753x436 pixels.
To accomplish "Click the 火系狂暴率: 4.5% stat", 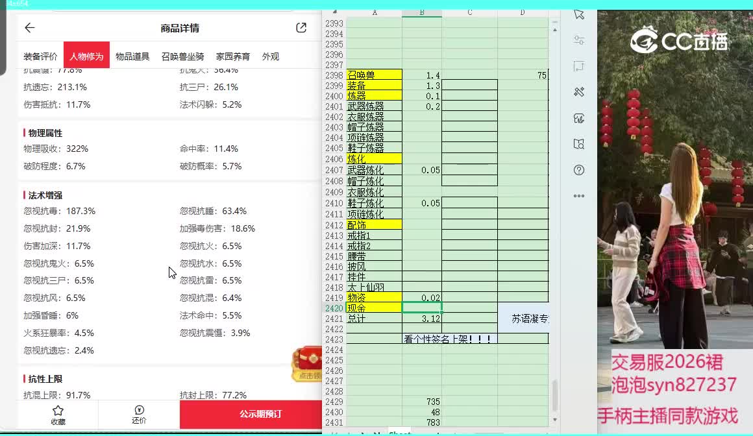I will coord(58,333).
